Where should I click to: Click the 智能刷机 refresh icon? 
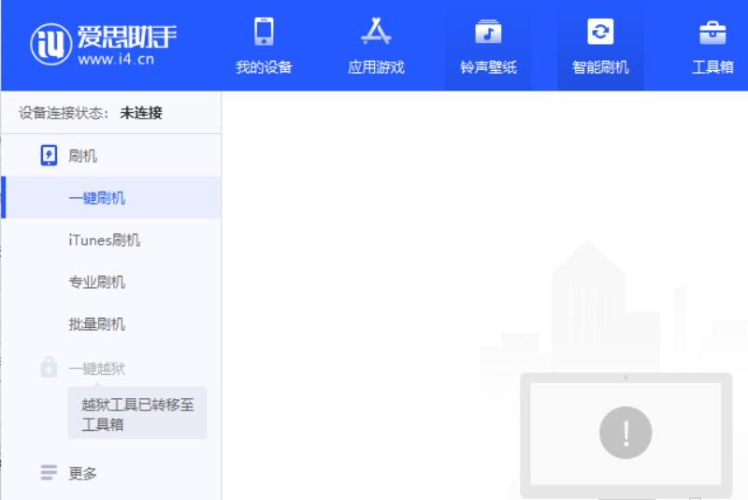pyautogui.click(x=600, y=32)
